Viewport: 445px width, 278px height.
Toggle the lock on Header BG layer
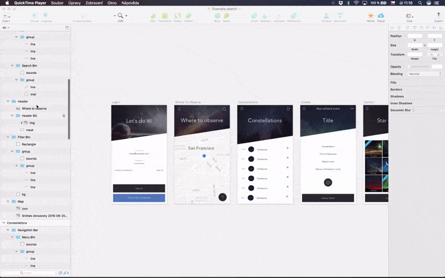pyautogui.click(x=64, y=116)
